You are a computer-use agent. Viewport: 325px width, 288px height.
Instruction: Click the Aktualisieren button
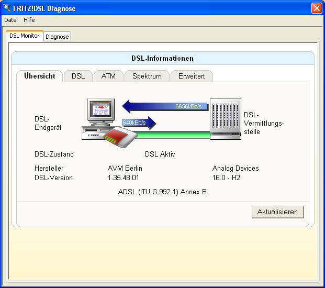click(x=278, y=212)
